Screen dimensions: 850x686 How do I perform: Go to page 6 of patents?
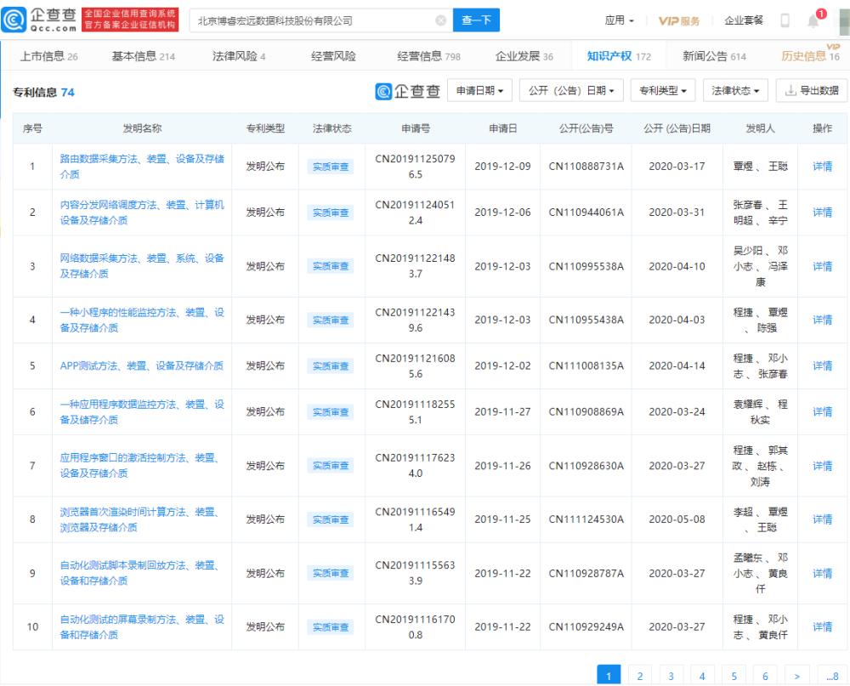tap(766, 676)
